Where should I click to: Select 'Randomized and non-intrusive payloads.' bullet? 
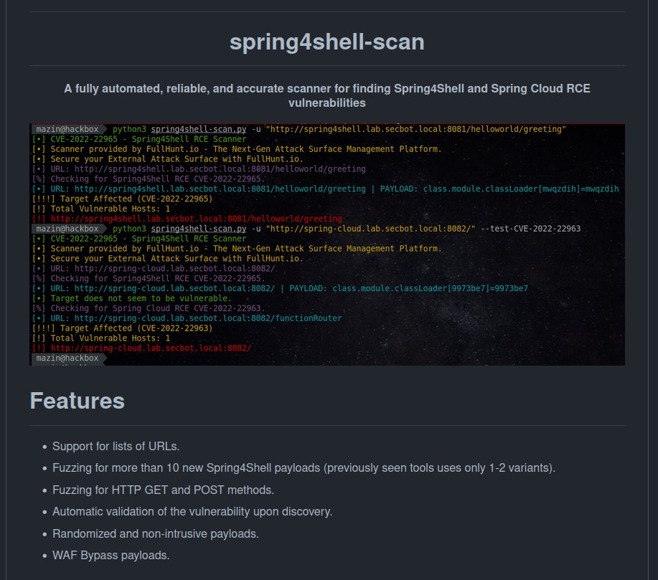[x=156, y=533]
